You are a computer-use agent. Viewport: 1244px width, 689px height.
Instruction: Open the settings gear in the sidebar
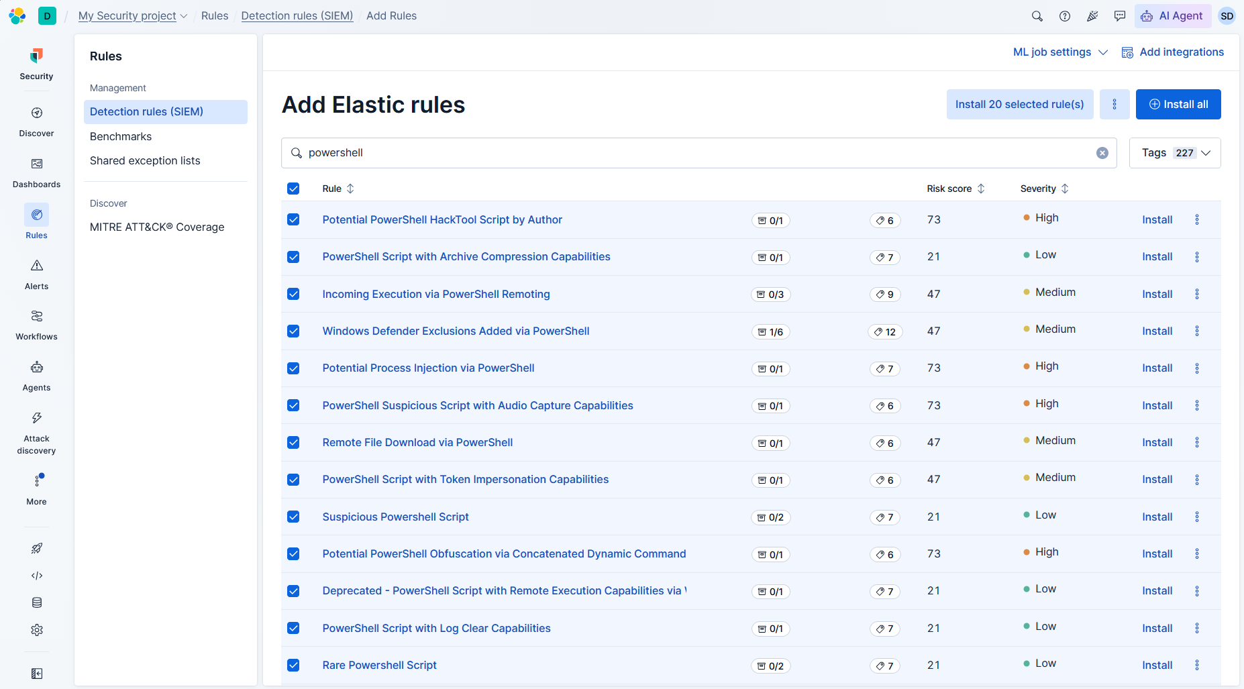coord(37,630)
